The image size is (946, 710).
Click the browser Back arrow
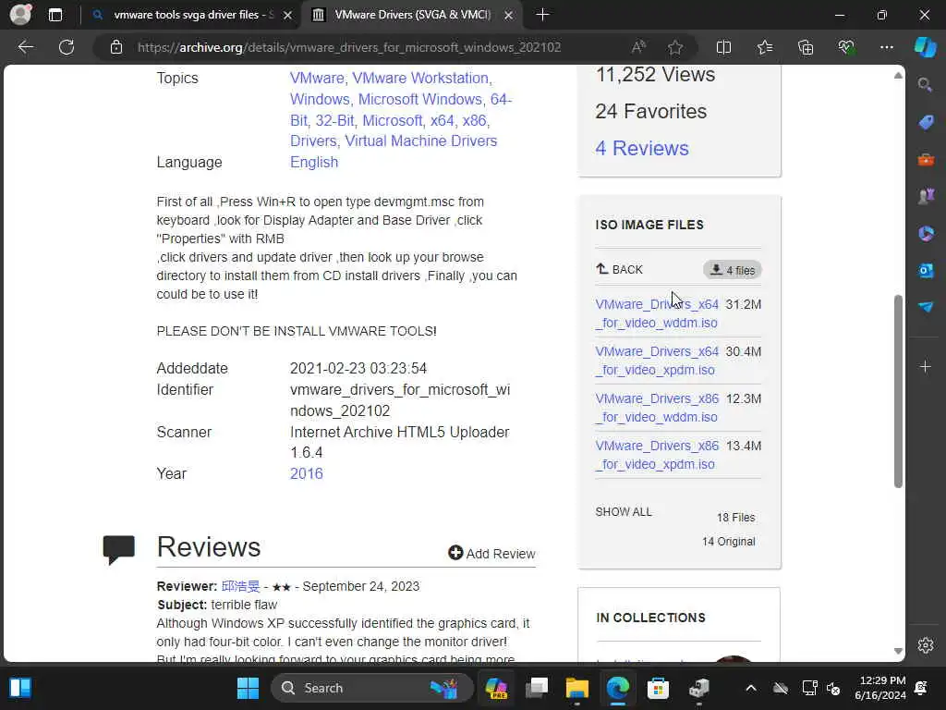[x=26, y=47]
